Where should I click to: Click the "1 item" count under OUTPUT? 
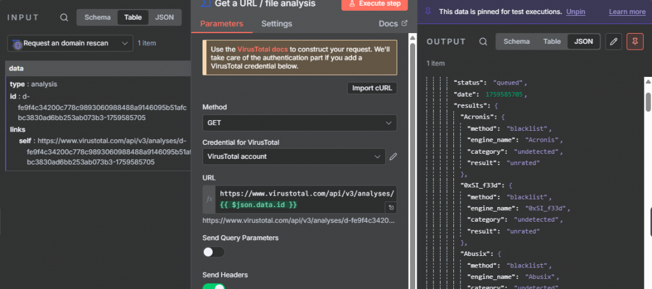[436, 64]
